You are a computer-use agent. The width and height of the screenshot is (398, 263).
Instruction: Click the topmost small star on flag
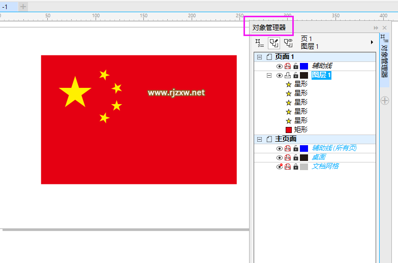pos(104,75)
